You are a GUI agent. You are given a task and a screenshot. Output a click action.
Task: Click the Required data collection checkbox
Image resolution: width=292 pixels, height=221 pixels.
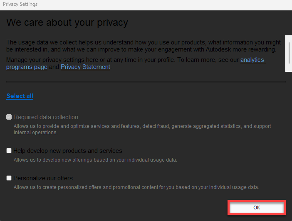[x=9, y=117]
